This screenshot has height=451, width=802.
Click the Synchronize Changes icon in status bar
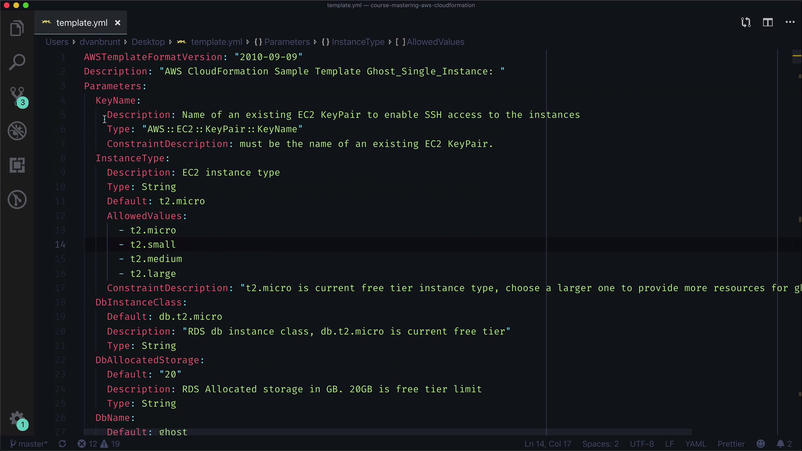pos(62,444)
